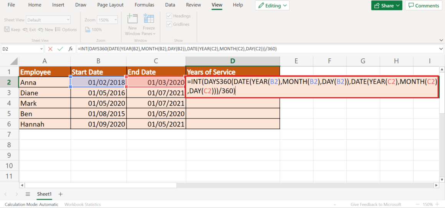Toggle the Headings checkbox
Image resolution: width=445 pixels, height=208 pixels.
(169, 16)
